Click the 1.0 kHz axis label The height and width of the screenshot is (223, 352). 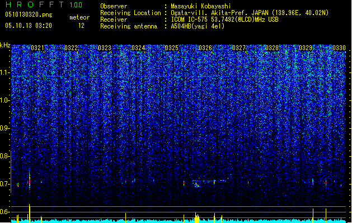(x=5, y=100)
